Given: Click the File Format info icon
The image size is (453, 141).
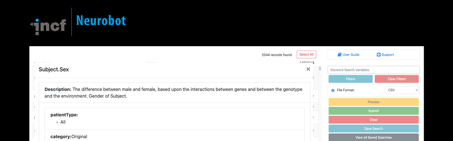Looking at the screenshot, I should click(x=333, y=90).
